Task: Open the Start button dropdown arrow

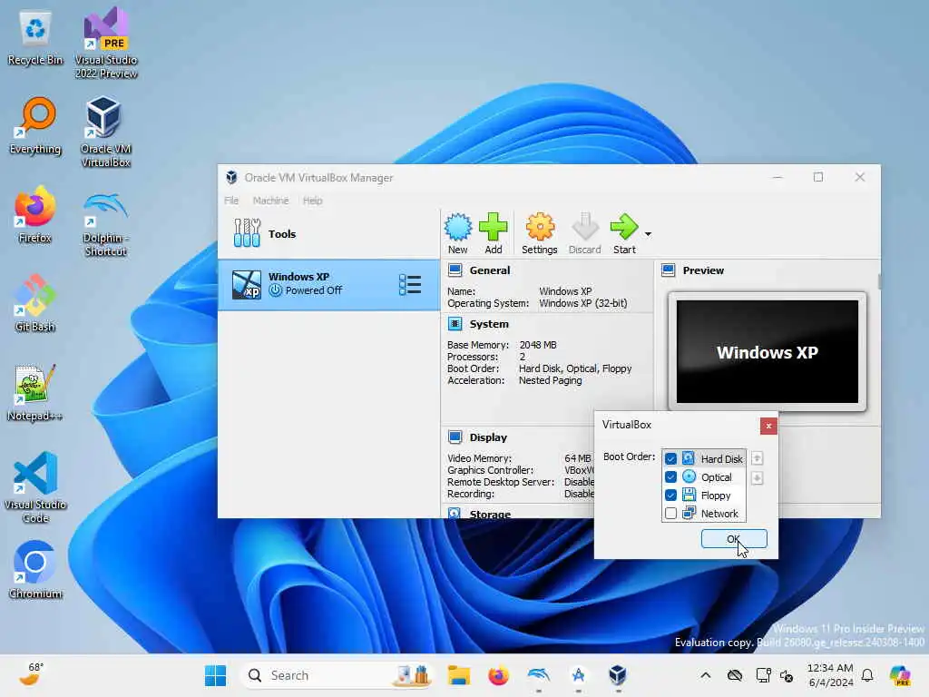Action: click(x=648, y=234)
